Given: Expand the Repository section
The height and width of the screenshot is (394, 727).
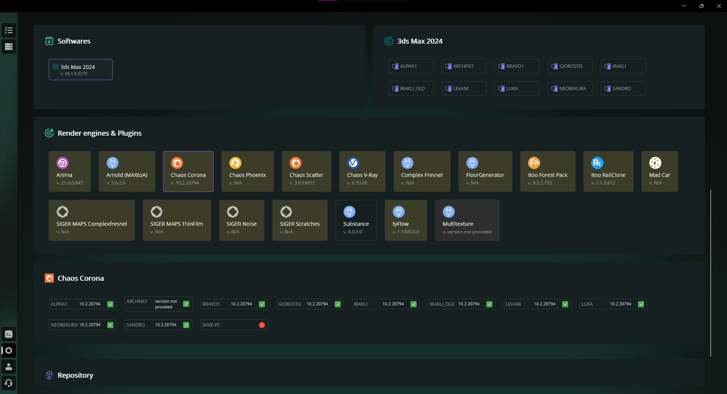Looking at the screenshot, I should [x=75, y=375].
